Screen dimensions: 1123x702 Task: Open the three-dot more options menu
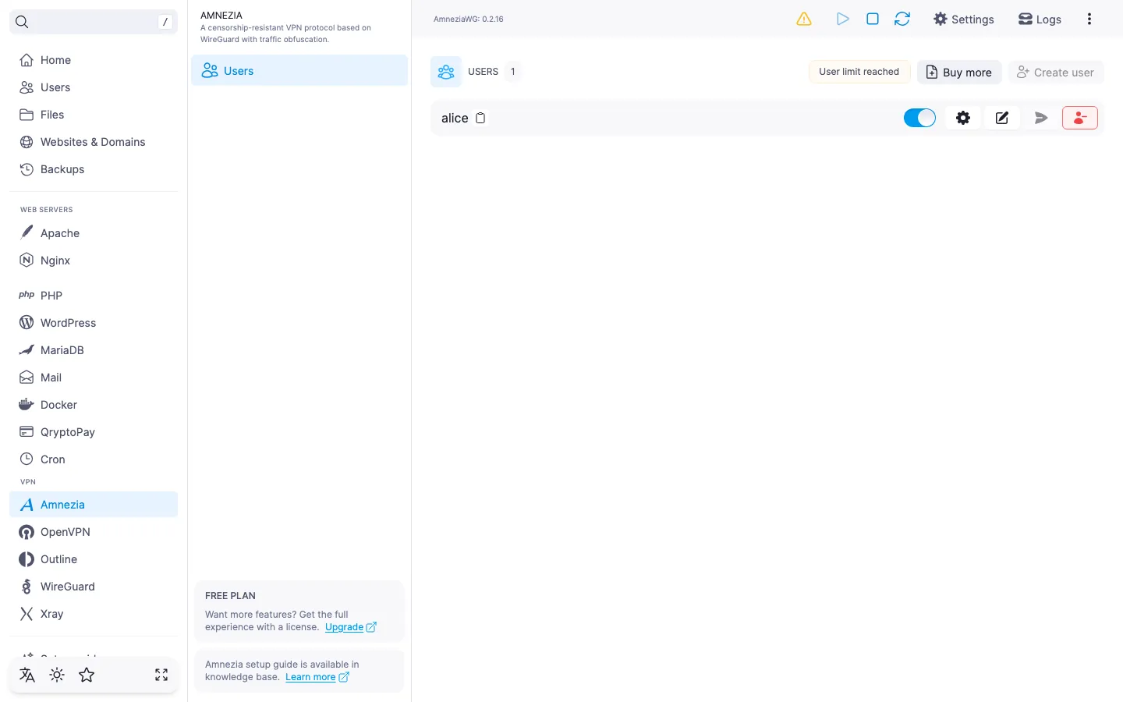tap(1089, 19)
